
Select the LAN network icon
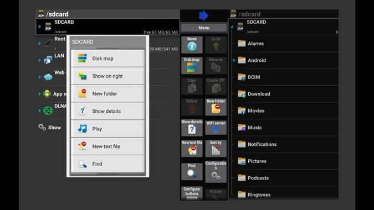point(48,60)
